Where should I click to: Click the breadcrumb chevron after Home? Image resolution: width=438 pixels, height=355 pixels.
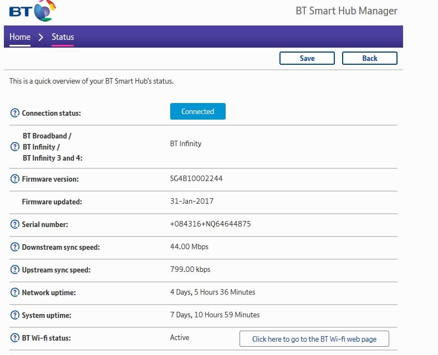tap(41, 37)
